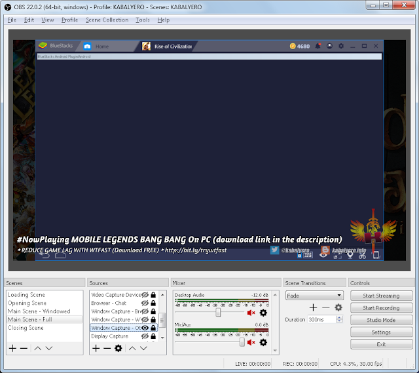Open the Scene Collection menu
The width and height of the screenshot is (419, 373).
tap(107, 20)
